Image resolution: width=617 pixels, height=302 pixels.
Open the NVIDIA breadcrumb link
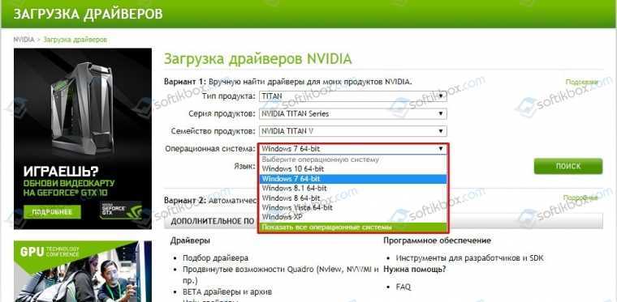(x=24, y=40)
